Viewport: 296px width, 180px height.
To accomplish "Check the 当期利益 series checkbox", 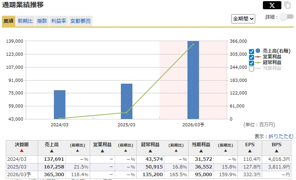I will pos(251,69).
